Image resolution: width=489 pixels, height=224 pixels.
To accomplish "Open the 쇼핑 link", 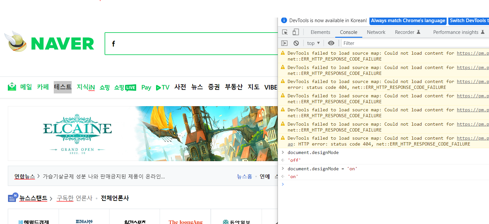I will [105, 87].
